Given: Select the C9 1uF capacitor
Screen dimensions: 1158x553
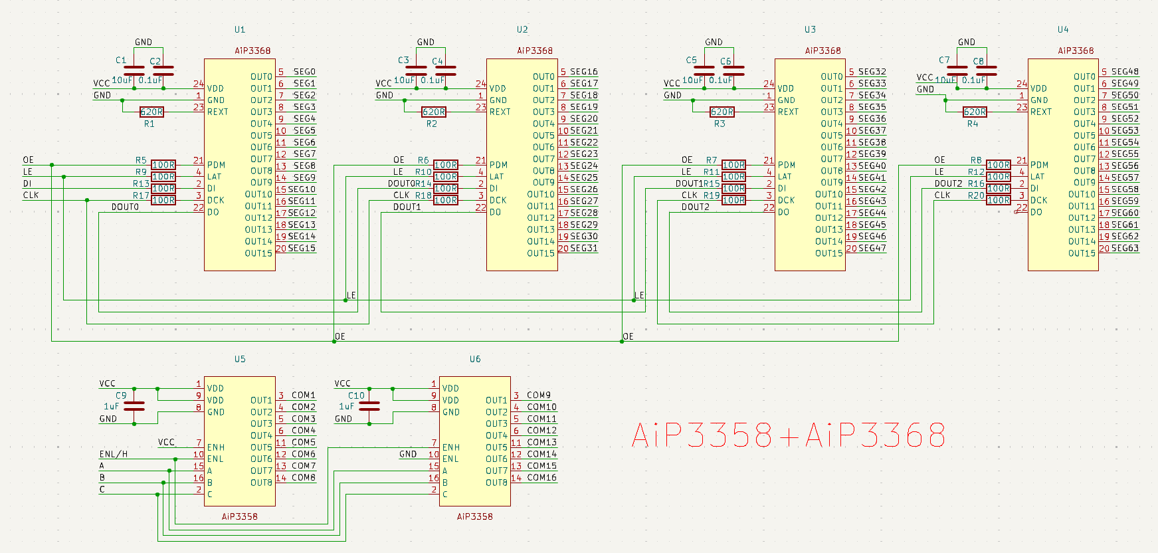Looking at the screenshot, I should pos(134,405).
